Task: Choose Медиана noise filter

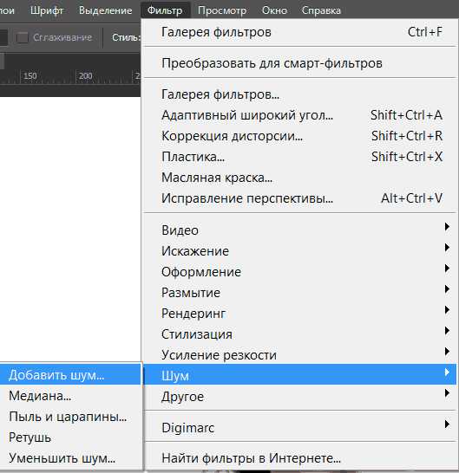Action: (x=70, y=396)
